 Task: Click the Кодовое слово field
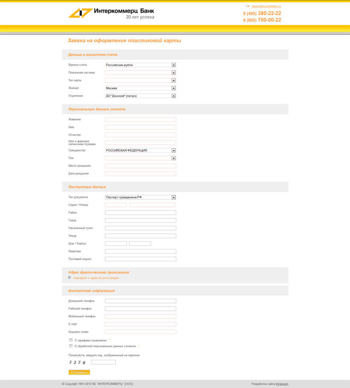click(x=140, y=332)
